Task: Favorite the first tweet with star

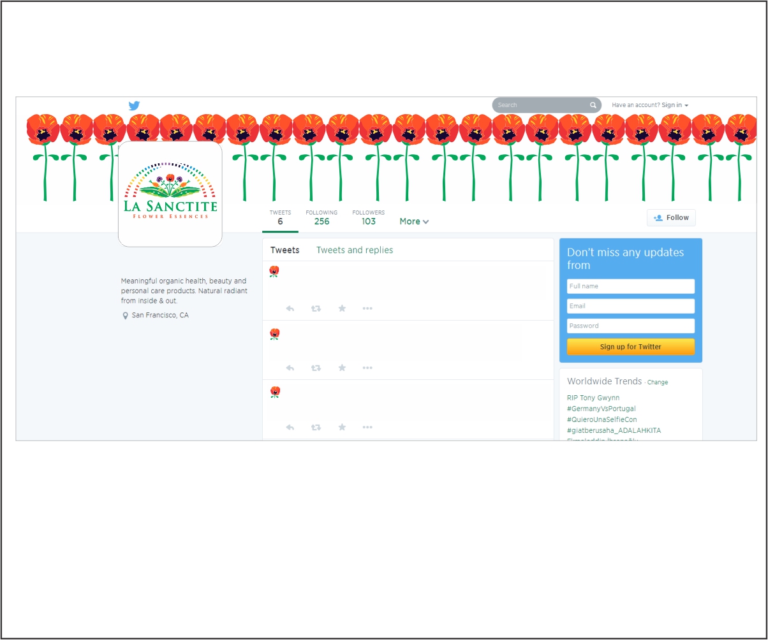Action: pos(342,309)
